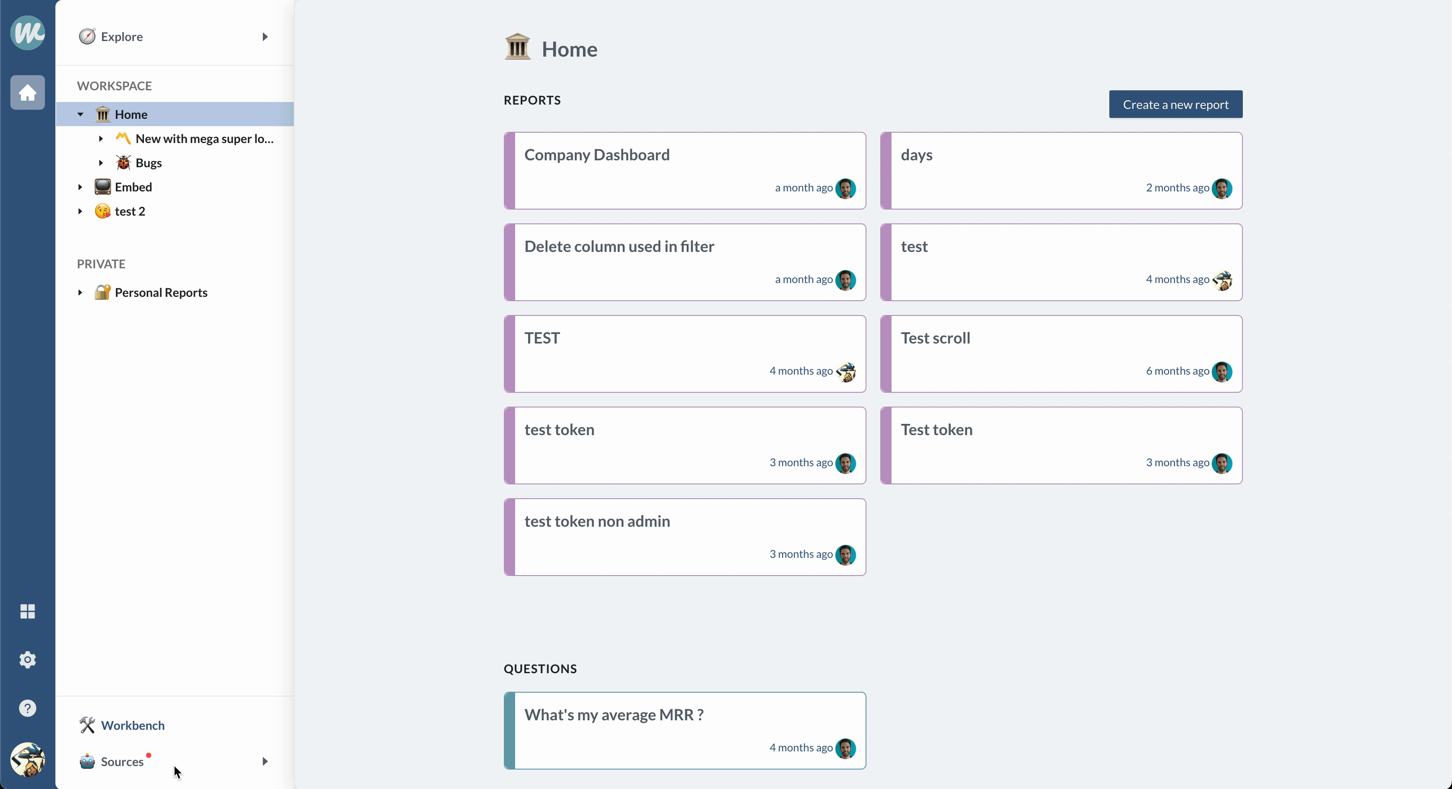1452x789 pixels.
Task: Open the Test scroll report card
Action: click(1061, 354)
